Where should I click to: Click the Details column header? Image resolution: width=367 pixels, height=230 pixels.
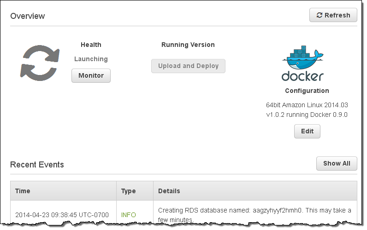pos(255,191)
